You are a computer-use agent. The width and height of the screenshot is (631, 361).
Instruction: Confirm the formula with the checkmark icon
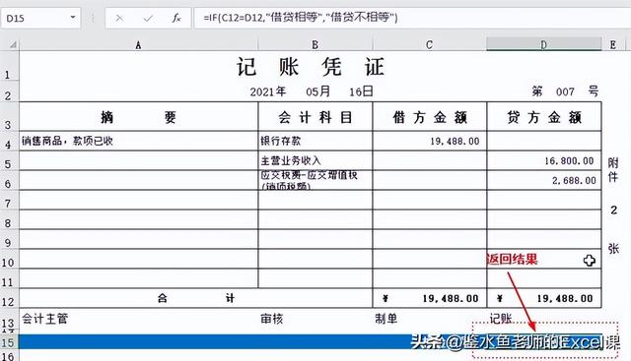click(x=148, y=18)
